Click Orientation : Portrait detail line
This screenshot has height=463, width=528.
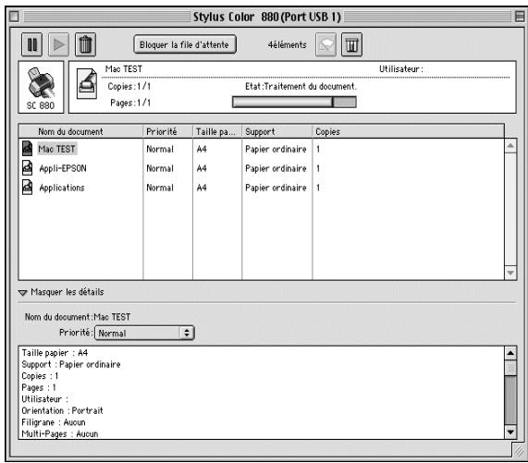62,411
